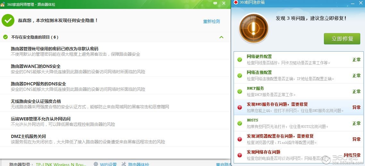Click the orange exclamation radar warning icon
This screenshot has width=365, height=166.
(x=254, y=28)
